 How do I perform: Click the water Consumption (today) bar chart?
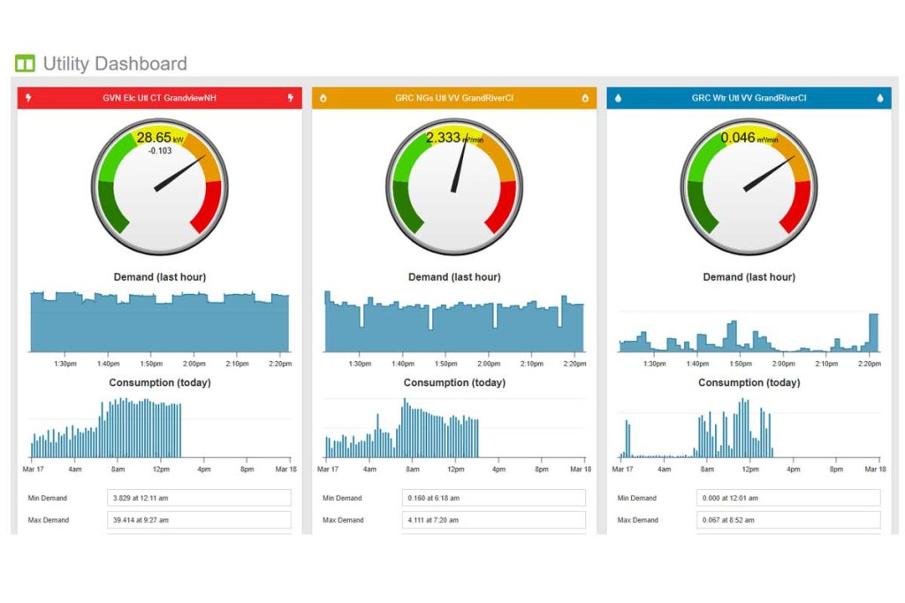(x=749, y=427)
